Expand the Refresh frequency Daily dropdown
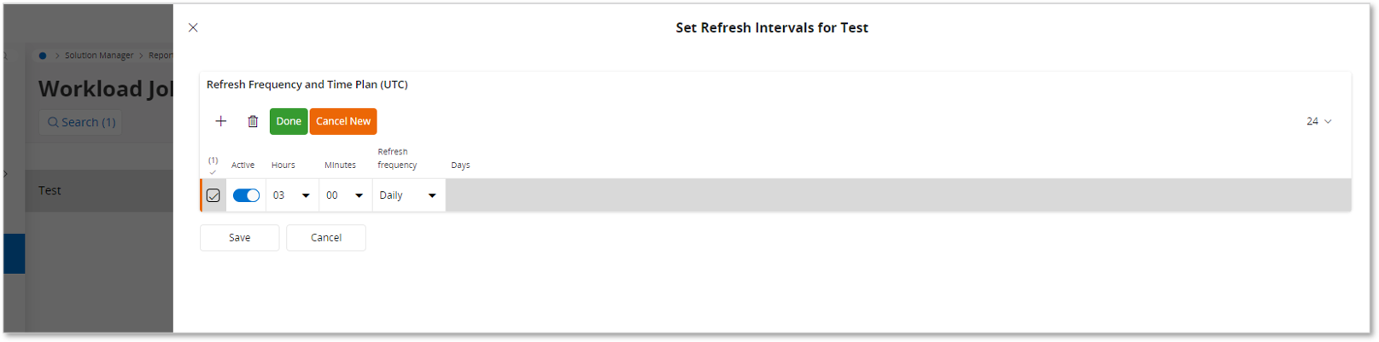The width and height of the screenshot is (1379, 342). 408,195
